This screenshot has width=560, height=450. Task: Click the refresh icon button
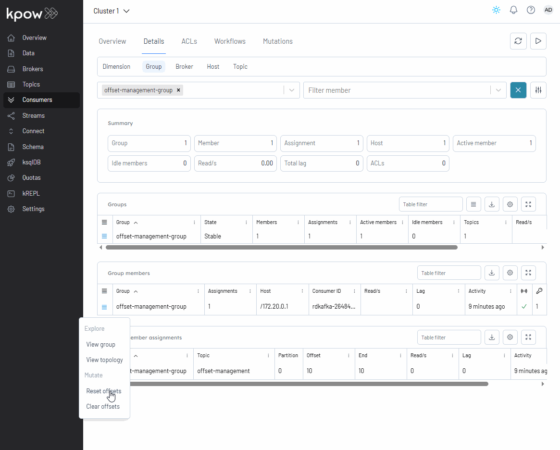pos(518,41)
